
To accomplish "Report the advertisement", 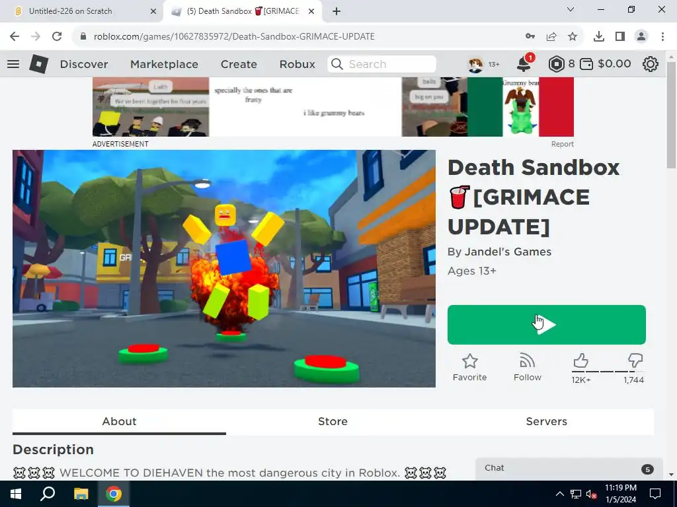I will pyautogui.click(x=562, y=144).
